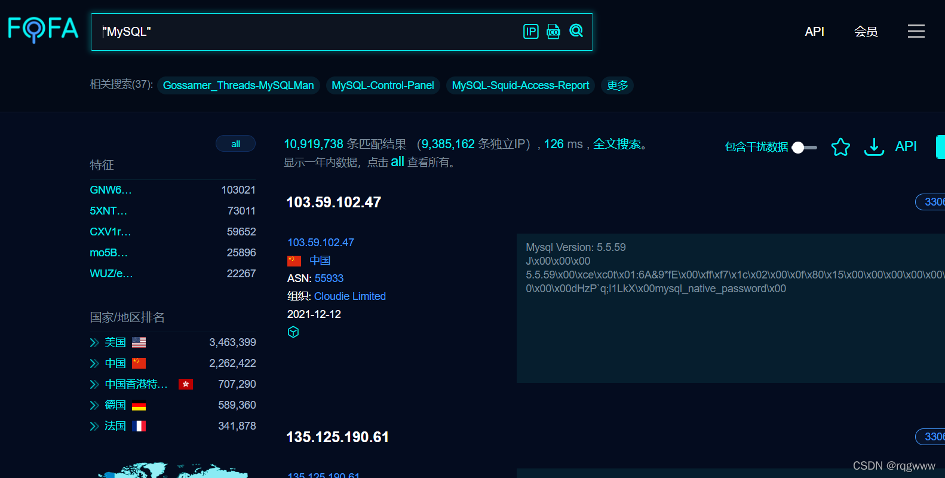945x478 pixels.
Task: Run search with the magnifier icon
Action: pyautogui.click(x=576, y=30)
